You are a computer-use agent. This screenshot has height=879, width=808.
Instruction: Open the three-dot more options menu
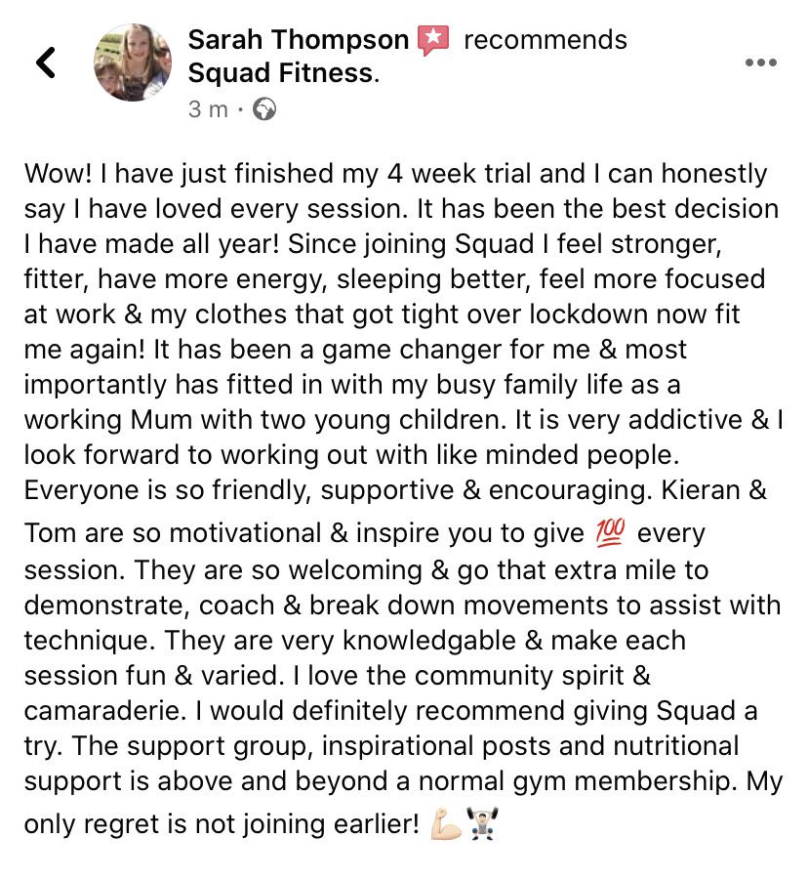coord(760,63)
